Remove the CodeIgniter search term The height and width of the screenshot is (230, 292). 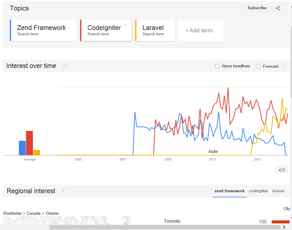pyautogui.click(x=125, y=25)
